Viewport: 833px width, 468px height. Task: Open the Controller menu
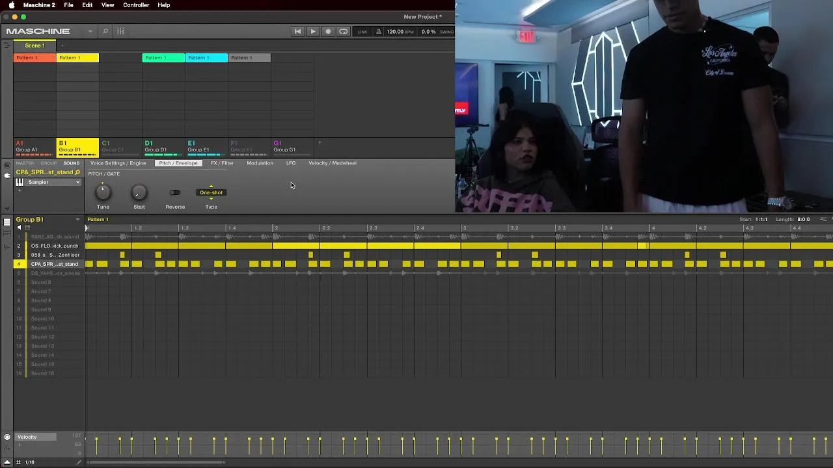(136, 5)
